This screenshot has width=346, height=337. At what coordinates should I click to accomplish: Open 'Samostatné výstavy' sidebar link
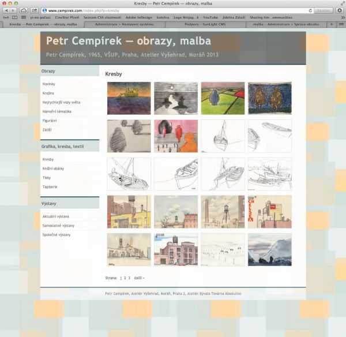pyautogui.click(x=58, y=226)
